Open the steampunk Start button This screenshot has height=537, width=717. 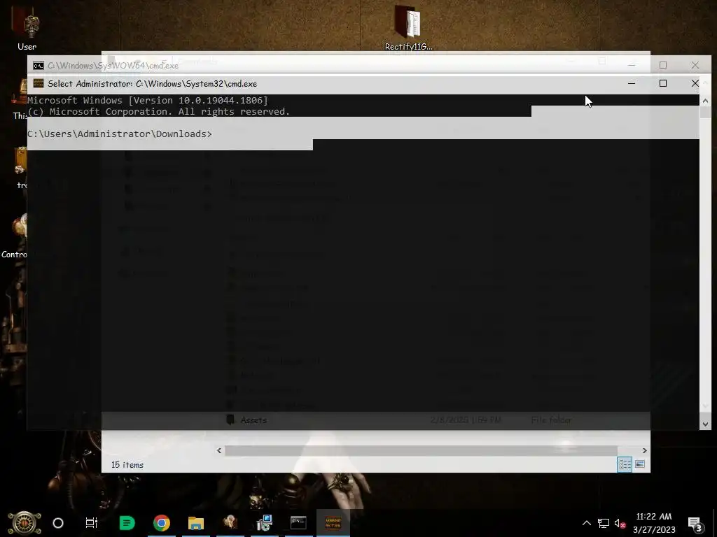click(x=24, y=523)
